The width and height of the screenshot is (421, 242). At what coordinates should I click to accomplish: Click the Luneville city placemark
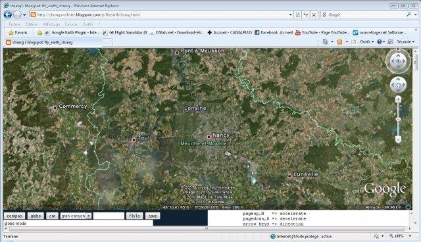(289, 176)
